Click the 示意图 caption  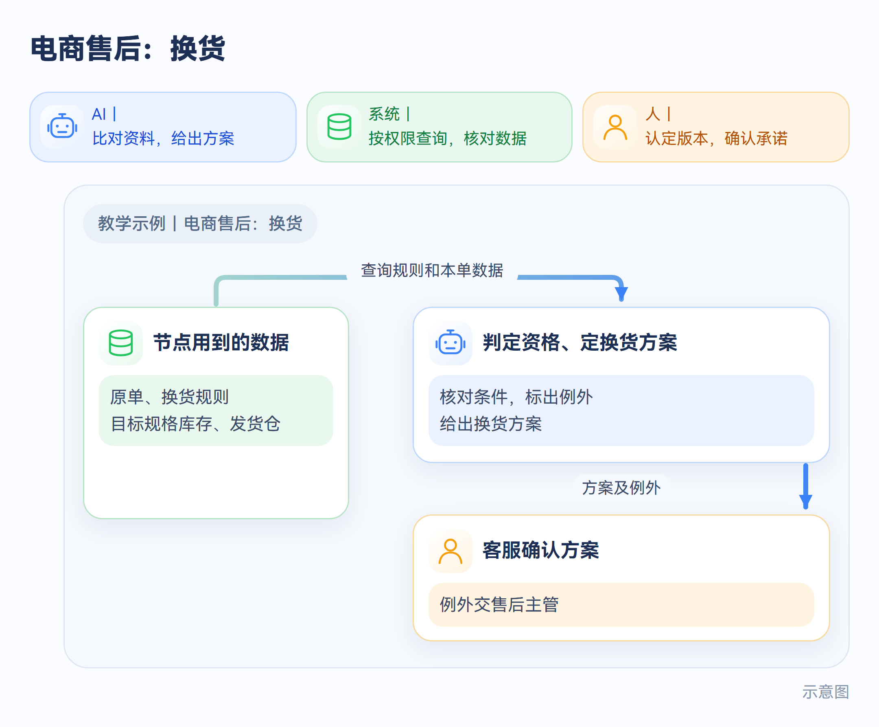[825, 692]
